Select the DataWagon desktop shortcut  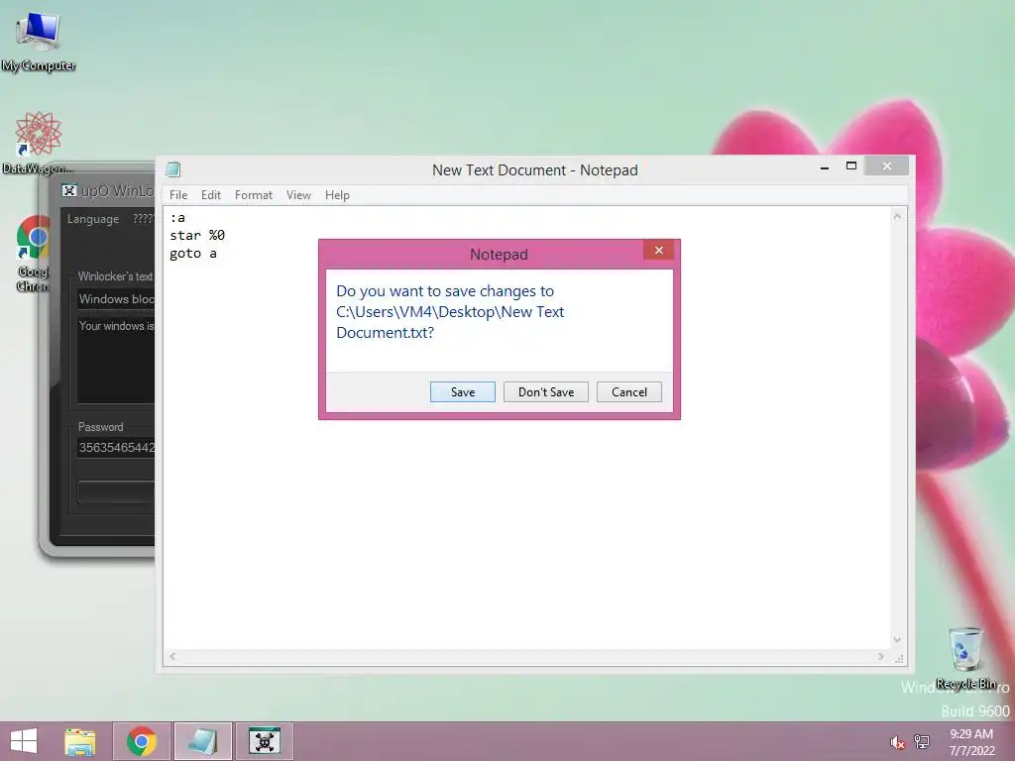click(x=39, y=143)
